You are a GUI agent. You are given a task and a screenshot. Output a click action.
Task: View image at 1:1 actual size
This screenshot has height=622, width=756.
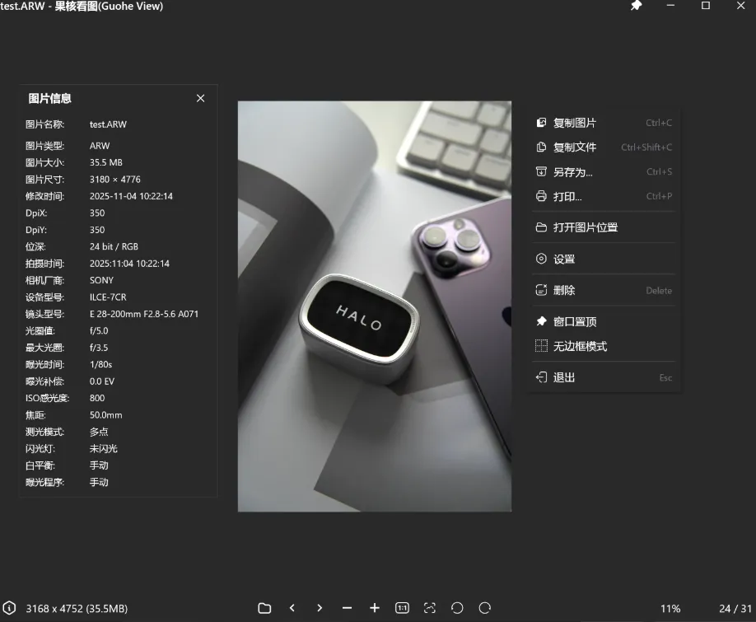tap(402, 608)
